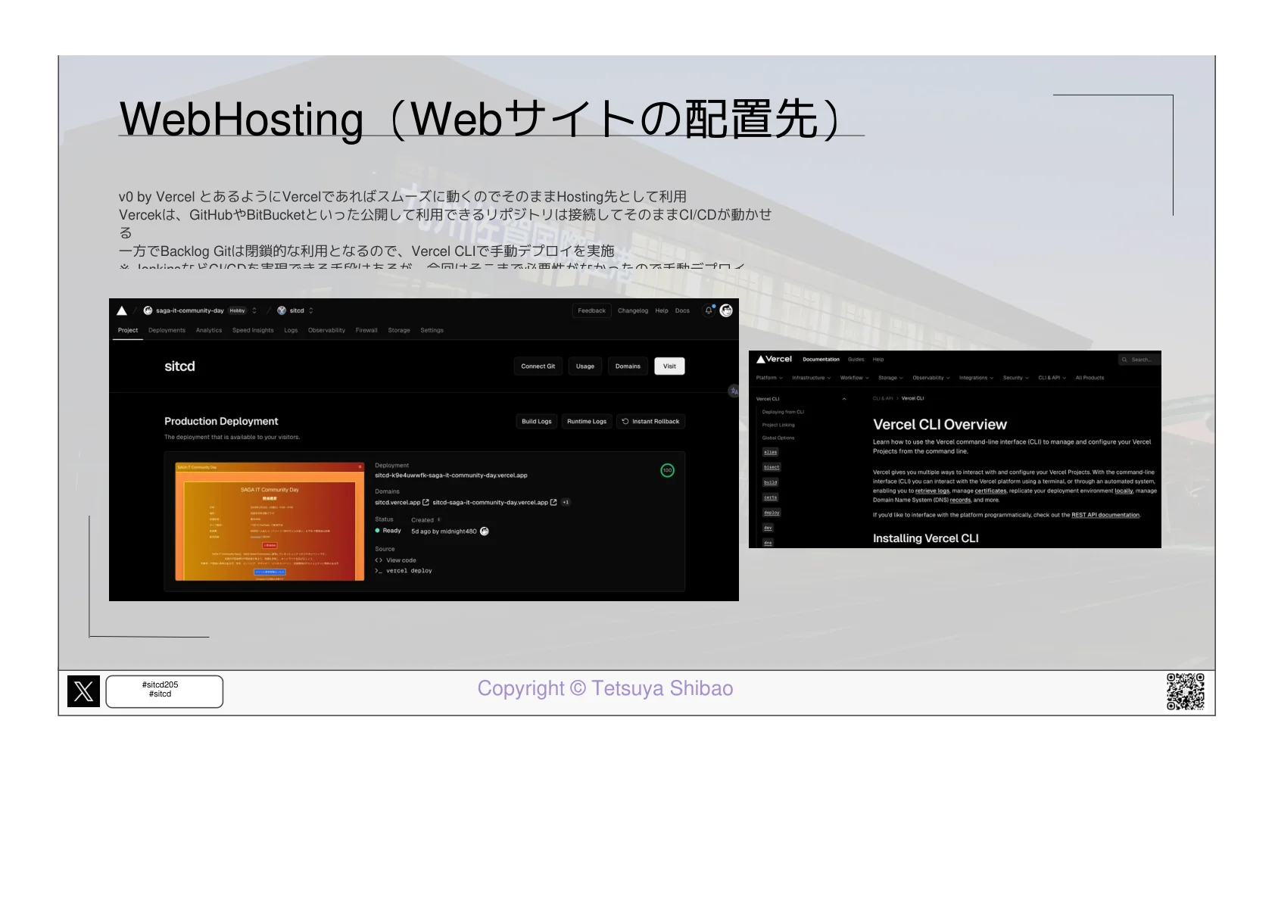Select the bisect command in docs sidebar

click(772, 467)
